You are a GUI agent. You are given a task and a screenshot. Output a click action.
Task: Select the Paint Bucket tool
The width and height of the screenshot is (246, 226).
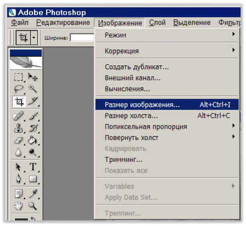click(33, 141)
